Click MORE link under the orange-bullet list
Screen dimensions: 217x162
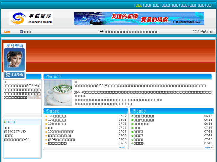pyautogui.click(x=123, y=147)
